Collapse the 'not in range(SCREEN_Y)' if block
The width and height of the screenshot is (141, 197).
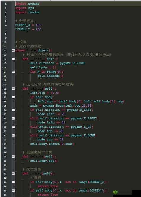[x=13, y=190]
